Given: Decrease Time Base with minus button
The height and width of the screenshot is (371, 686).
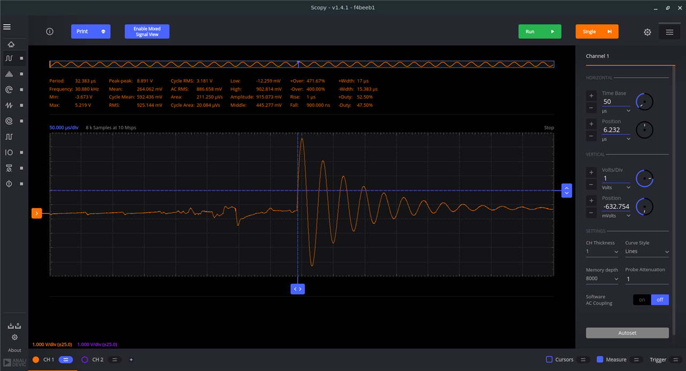Looking at the screenshot, I should [x=591, y=108].
